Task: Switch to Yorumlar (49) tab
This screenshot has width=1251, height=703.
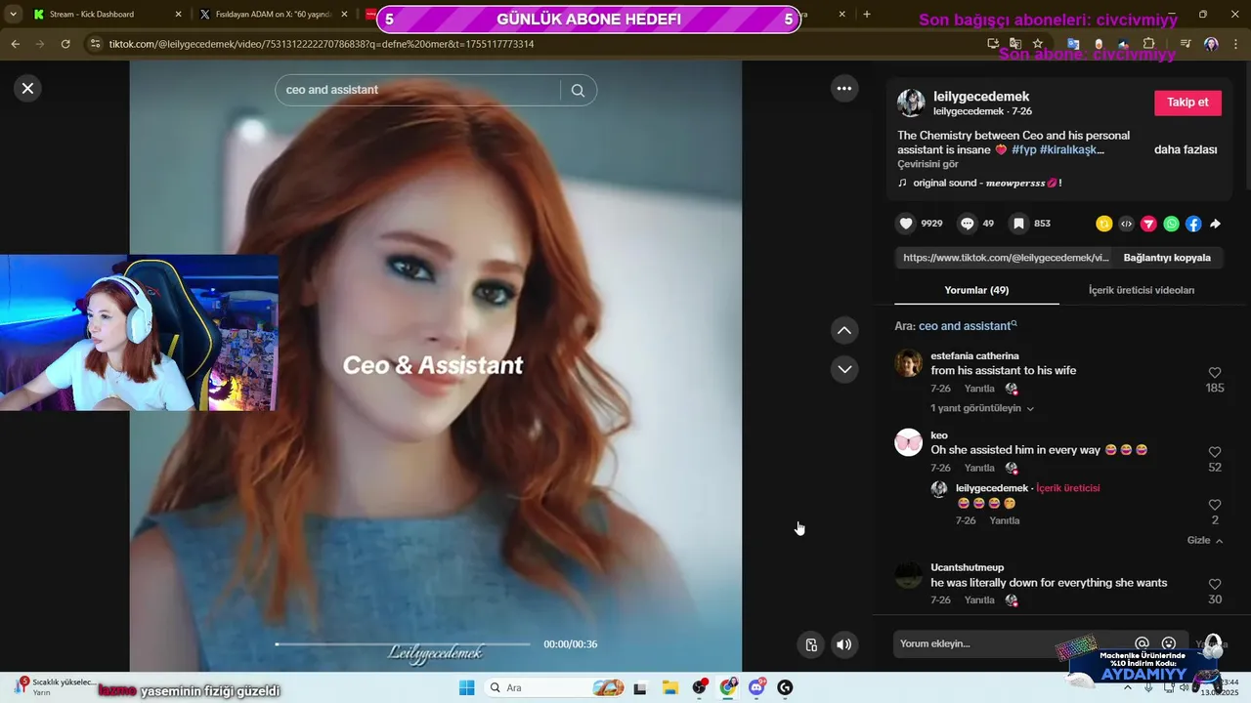Action: [x=976, y=290]
